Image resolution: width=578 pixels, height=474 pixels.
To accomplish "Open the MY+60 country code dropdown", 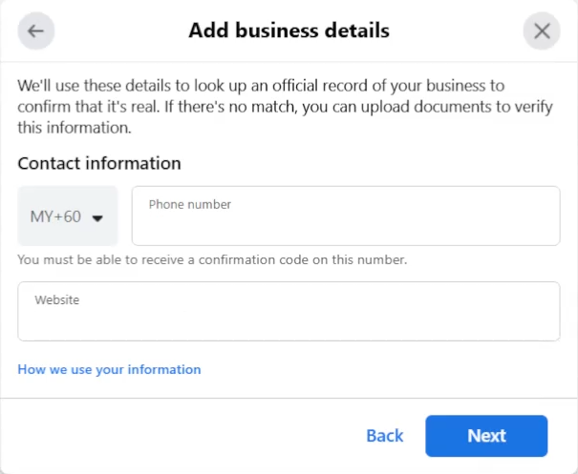I will click(x=68, y=216).
